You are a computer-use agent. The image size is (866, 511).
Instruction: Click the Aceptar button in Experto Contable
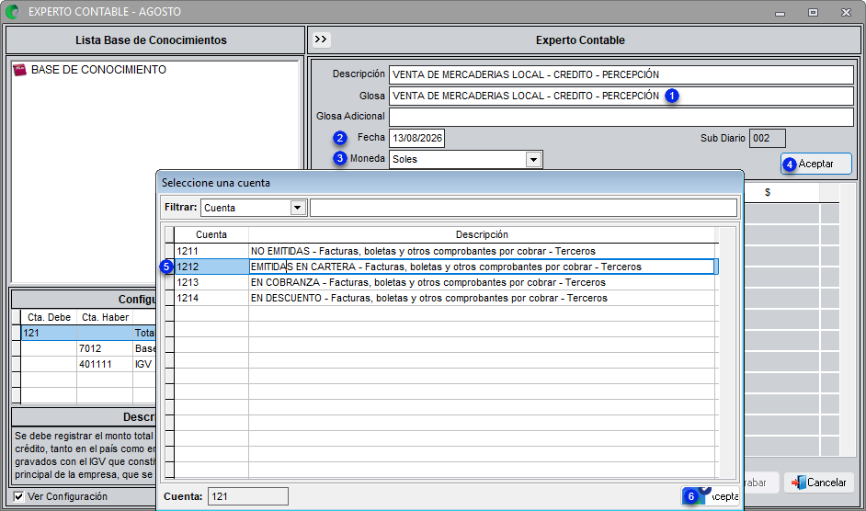tap(815, 164)
